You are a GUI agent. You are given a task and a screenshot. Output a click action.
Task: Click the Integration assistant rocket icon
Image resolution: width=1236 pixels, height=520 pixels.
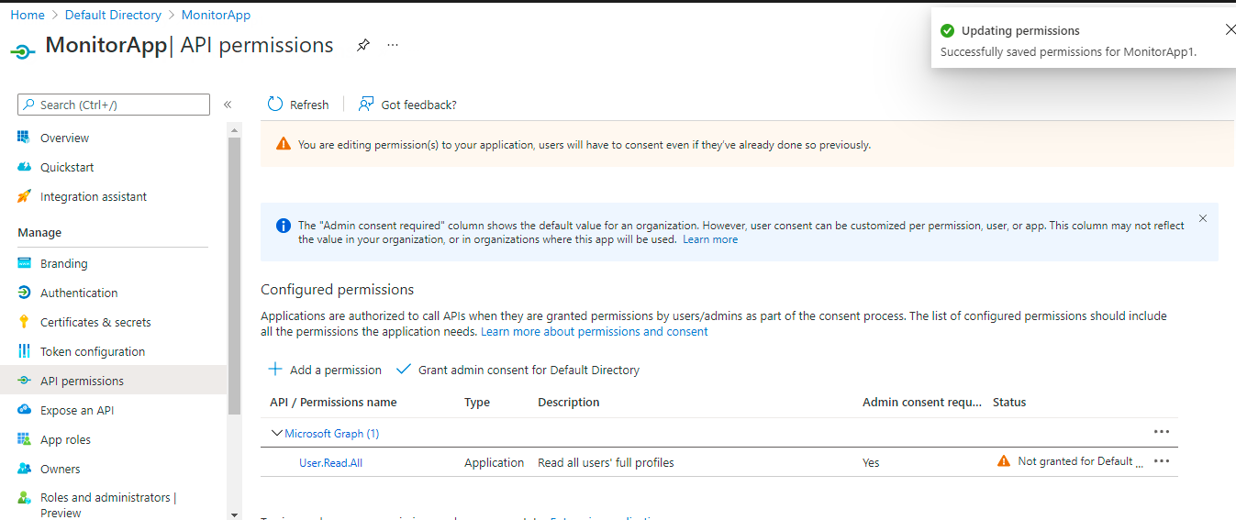tap(24, 196)
